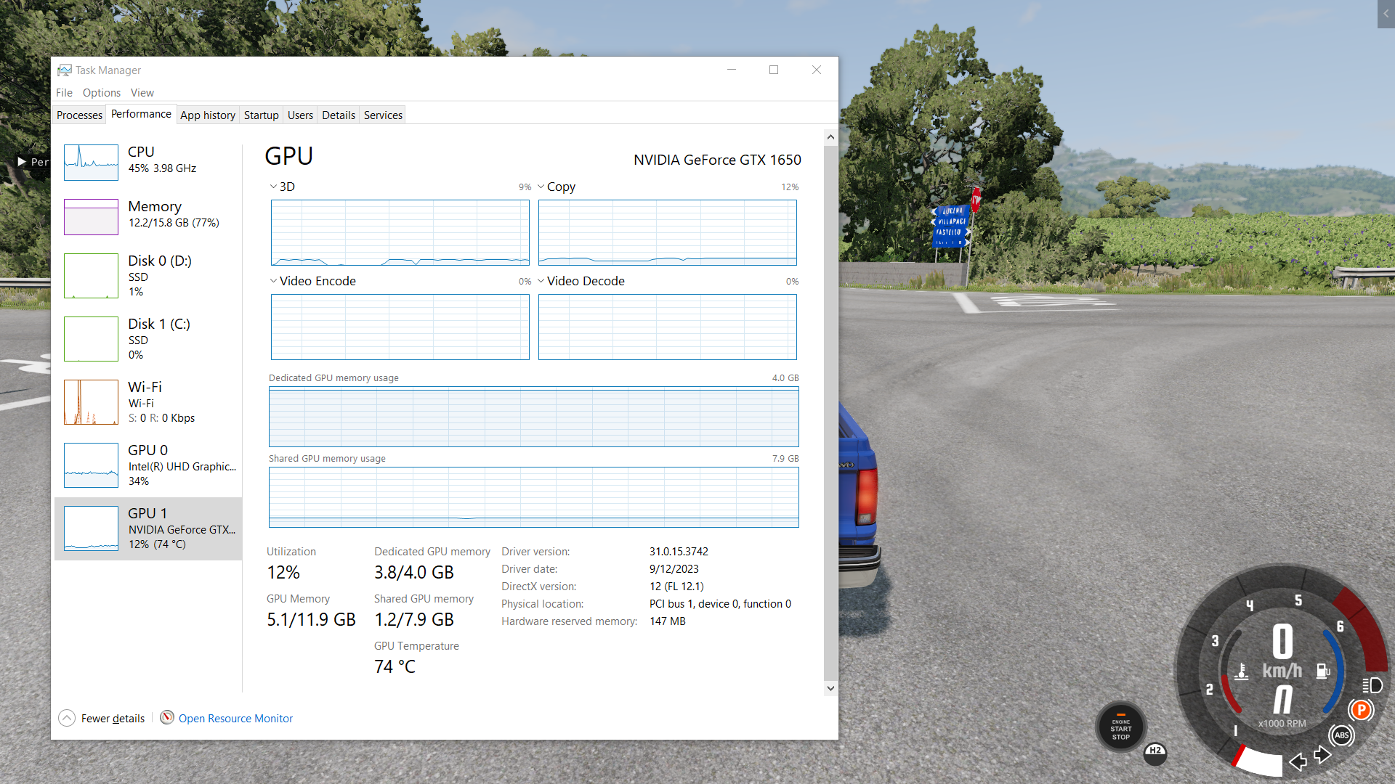
Task: Click the coolant temperature icon in the gauge
Action: [1242, 671]
